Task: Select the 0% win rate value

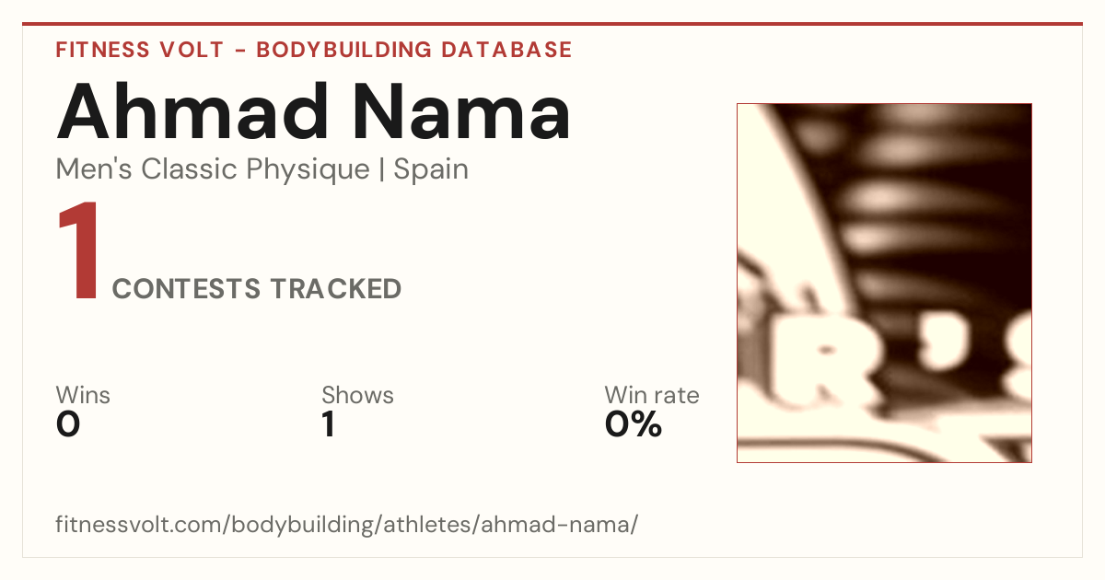Action: tap(633, 424)
